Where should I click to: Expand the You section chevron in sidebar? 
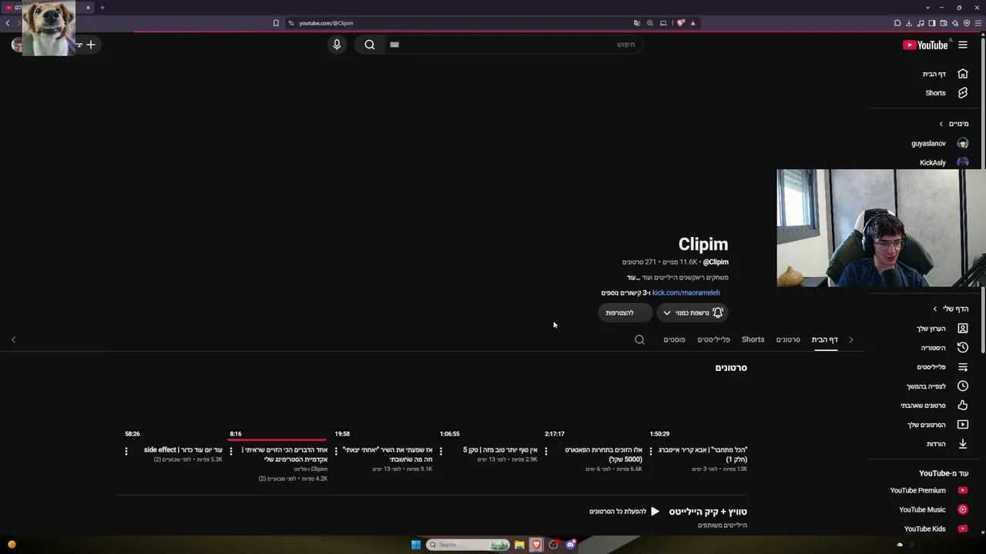point(935,309)
